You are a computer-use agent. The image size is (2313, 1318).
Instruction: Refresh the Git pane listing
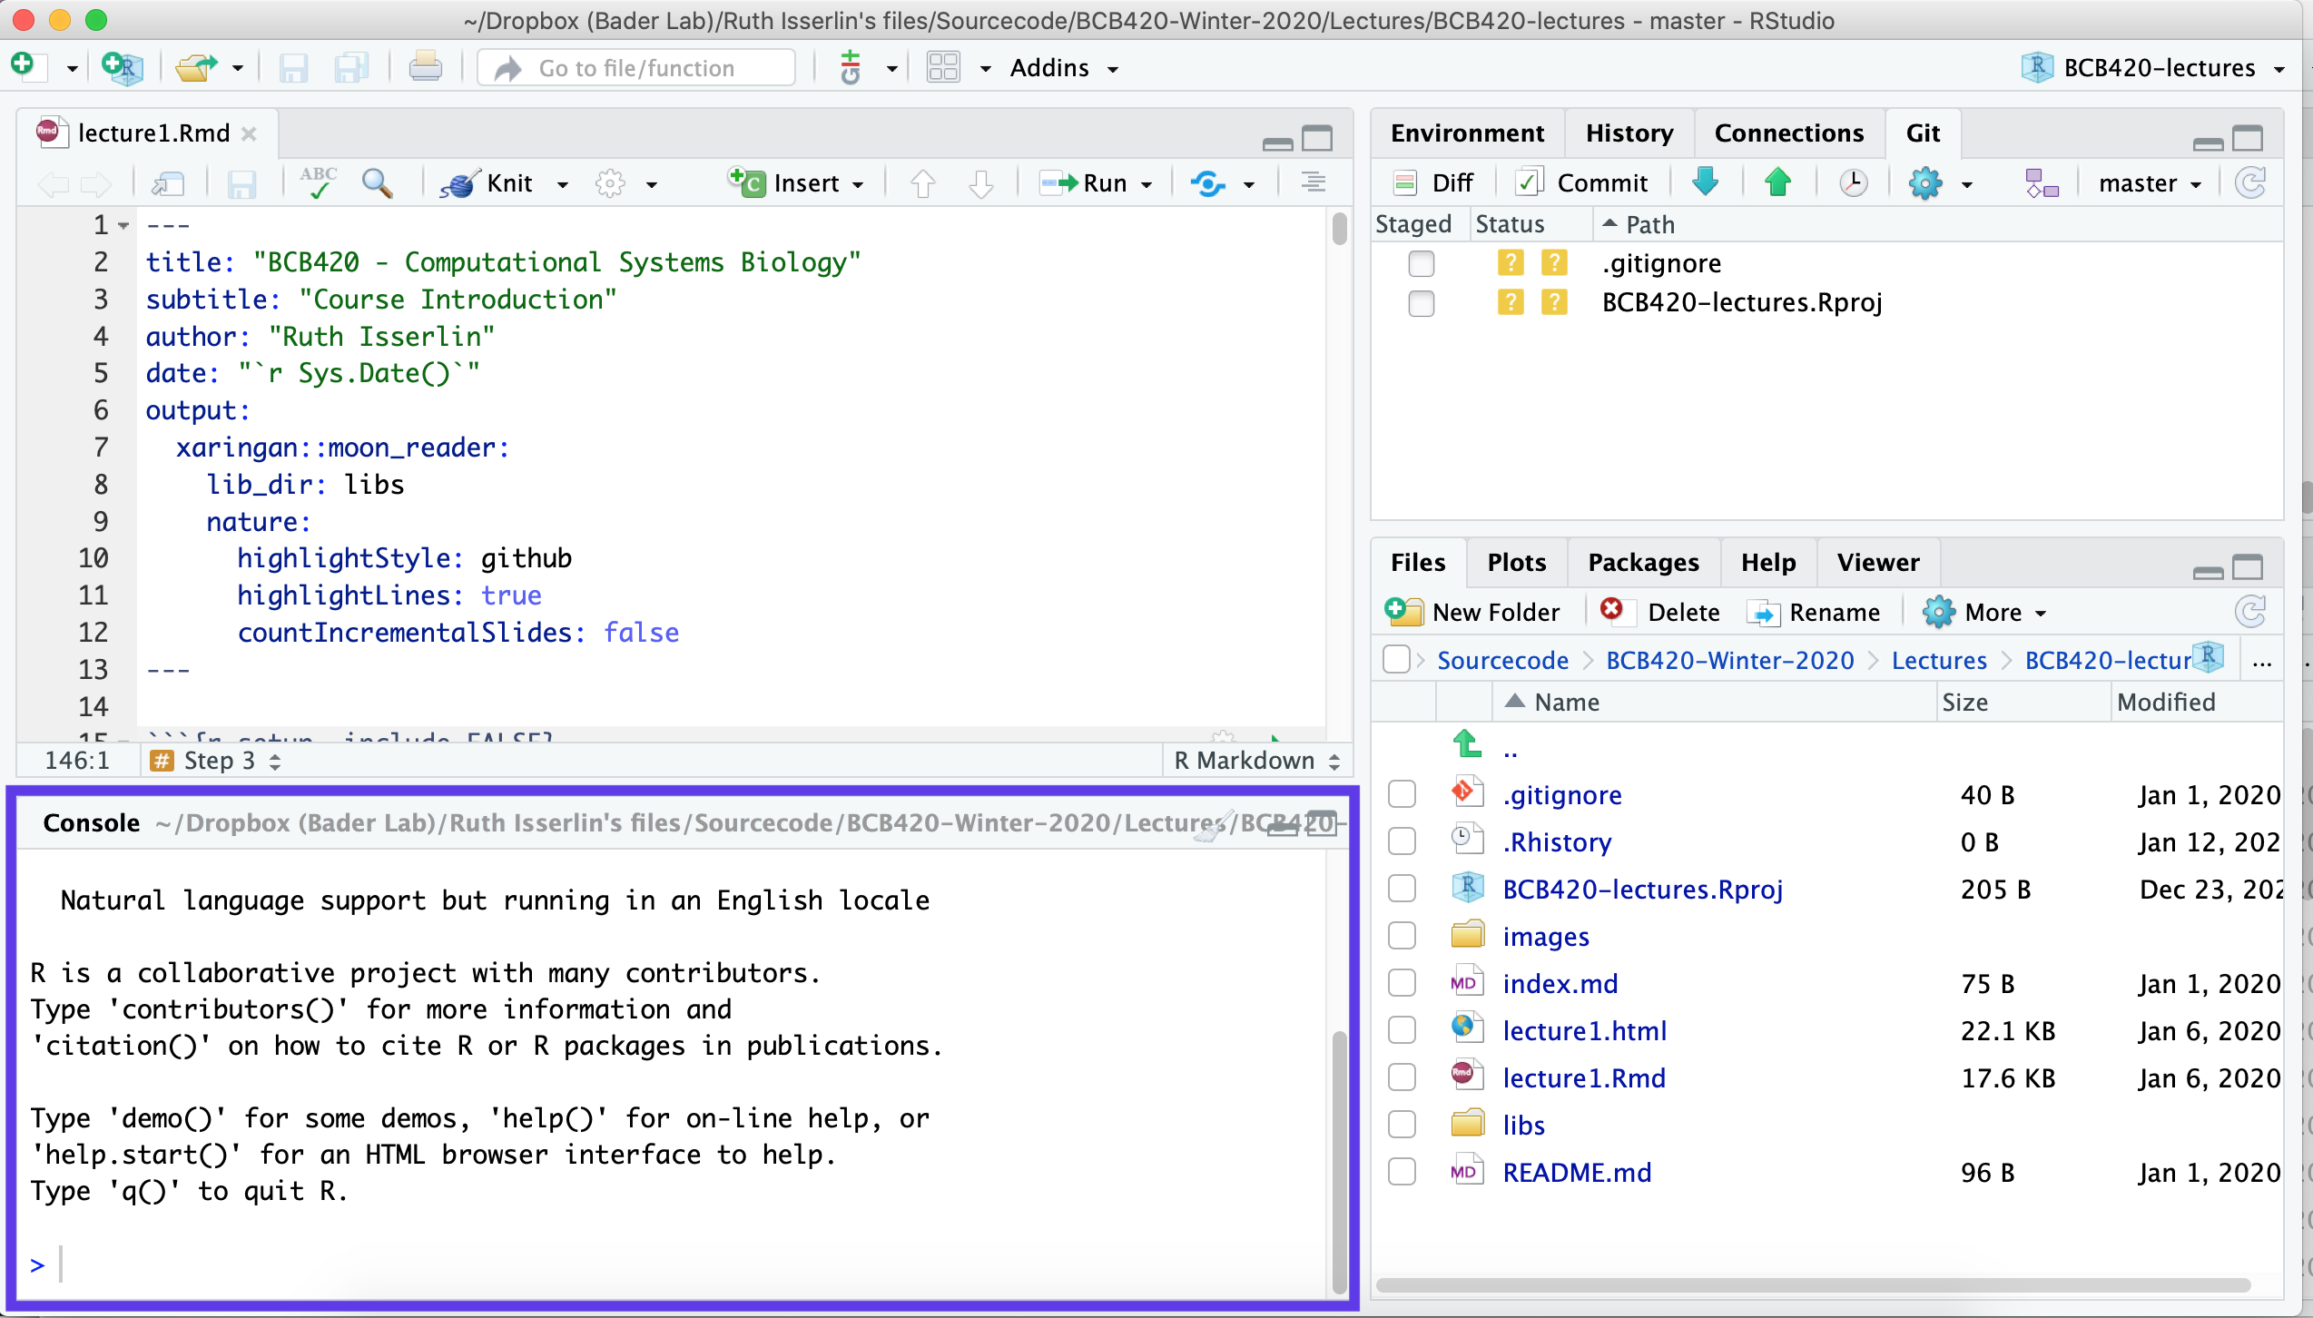point(2251,182)
